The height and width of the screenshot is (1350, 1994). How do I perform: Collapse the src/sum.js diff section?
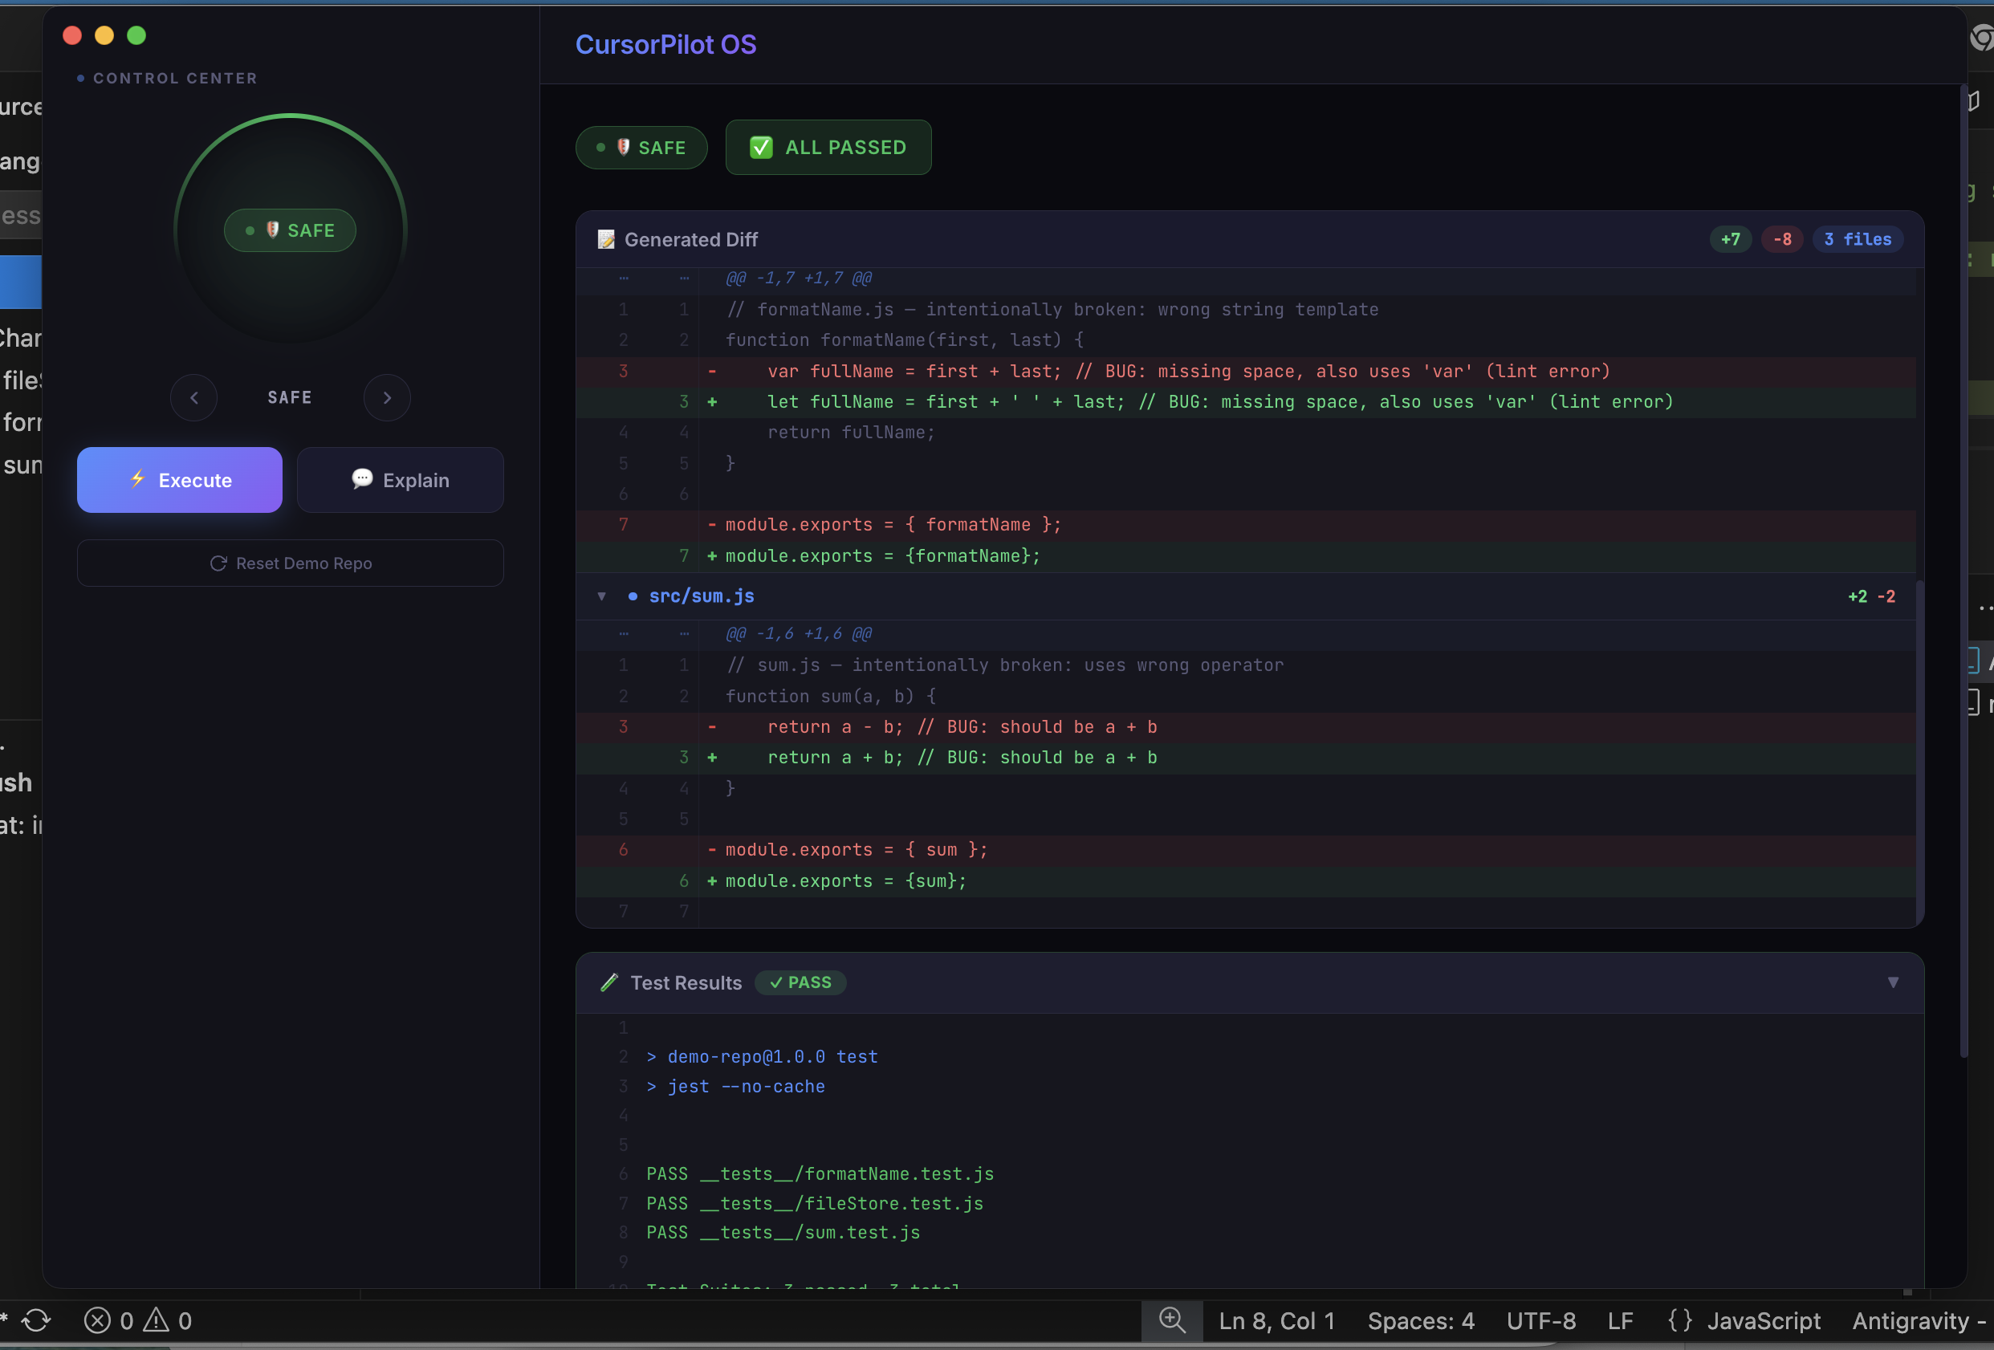coord(601,596)
